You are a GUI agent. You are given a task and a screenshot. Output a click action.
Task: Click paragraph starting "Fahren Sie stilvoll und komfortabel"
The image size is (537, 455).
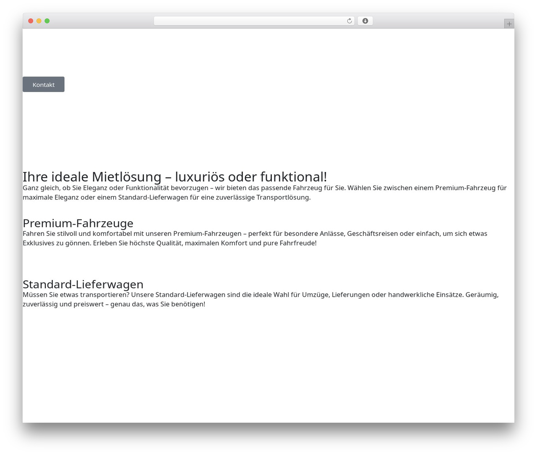tap(255, 238)
